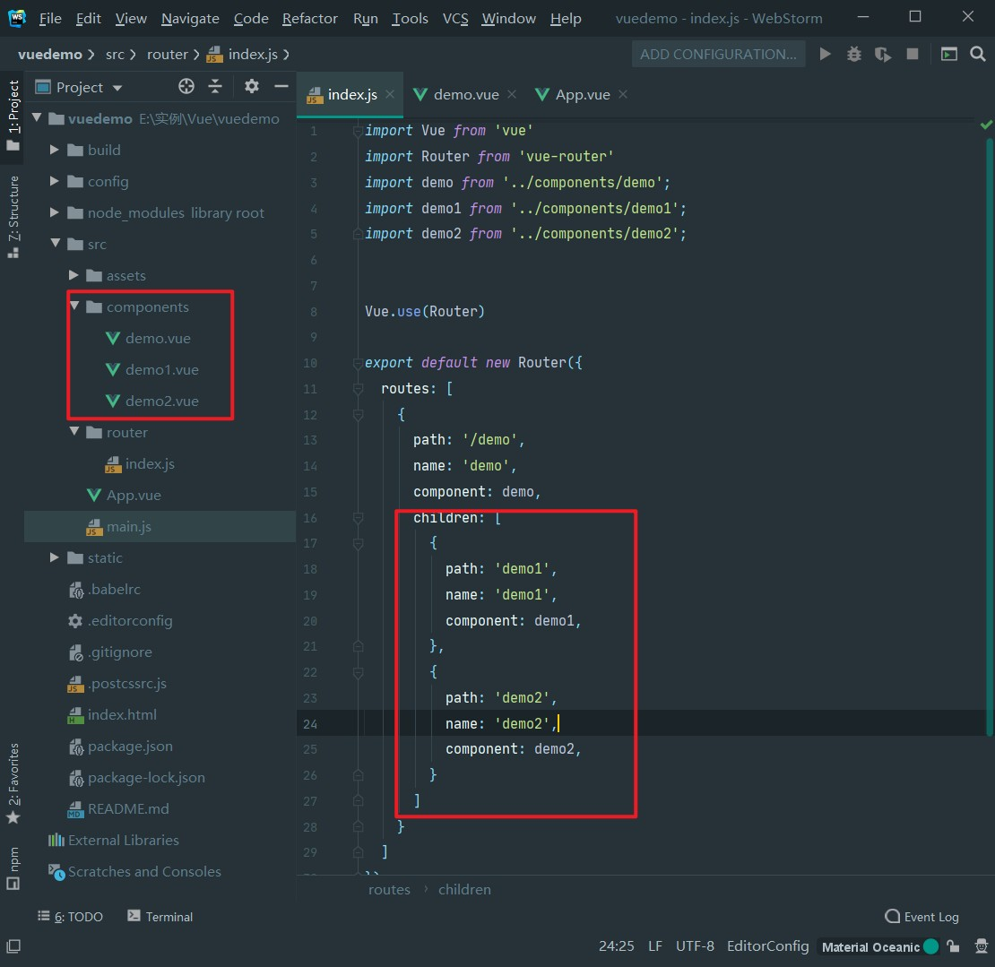The height and width of the screenshot is (967, 995).
Task: Click the tool windows quick access icon bottom-left
Action: click(x=13, y=946)
